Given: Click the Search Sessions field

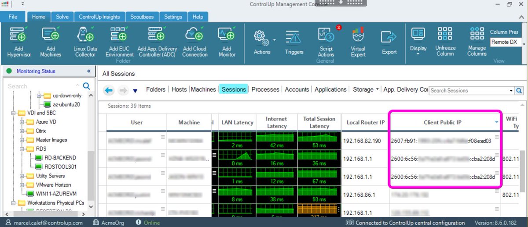Looking at the screenshot, I should pyautogui.click(x=468, y=91).
